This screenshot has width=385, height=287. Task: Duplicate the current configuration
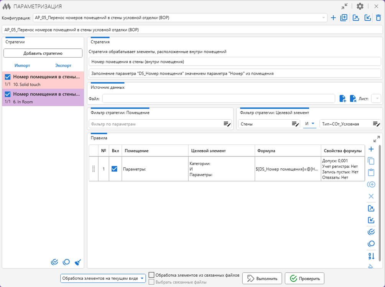[344, 18]
